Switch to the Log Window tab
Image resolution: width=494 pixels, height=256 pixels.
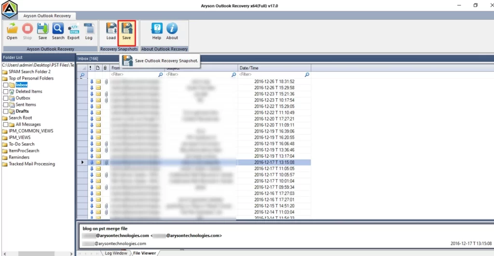(x=116, y=253)
